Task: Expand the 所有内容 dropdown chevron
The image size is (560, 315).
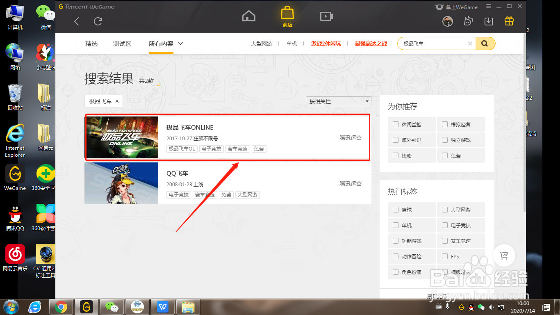Action: click(x=181, y=43)
